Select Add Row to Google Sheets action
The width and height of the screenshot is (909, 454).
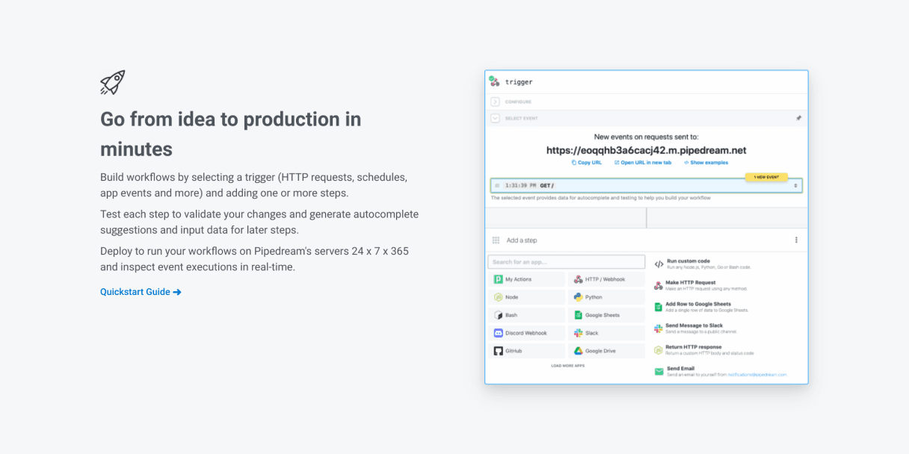pyautogui.click(x=701, y=307)
